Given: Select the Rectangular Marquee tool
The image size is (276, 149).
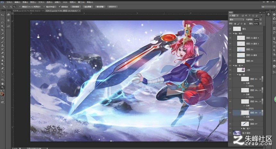Looking at the screenshot, I should click(3, 19).
